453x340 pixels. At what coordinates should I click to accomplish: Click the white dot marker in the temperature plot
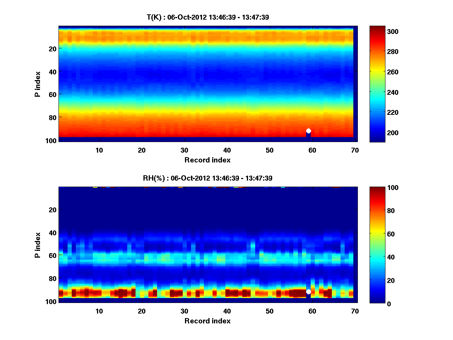click(308, 131)
